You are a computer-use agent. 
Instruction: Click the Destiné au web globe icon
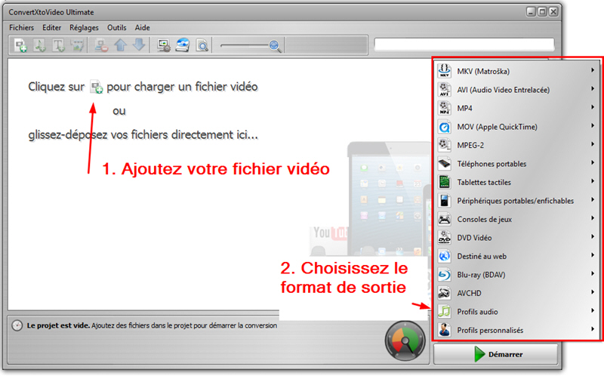[x=444, y=256]
